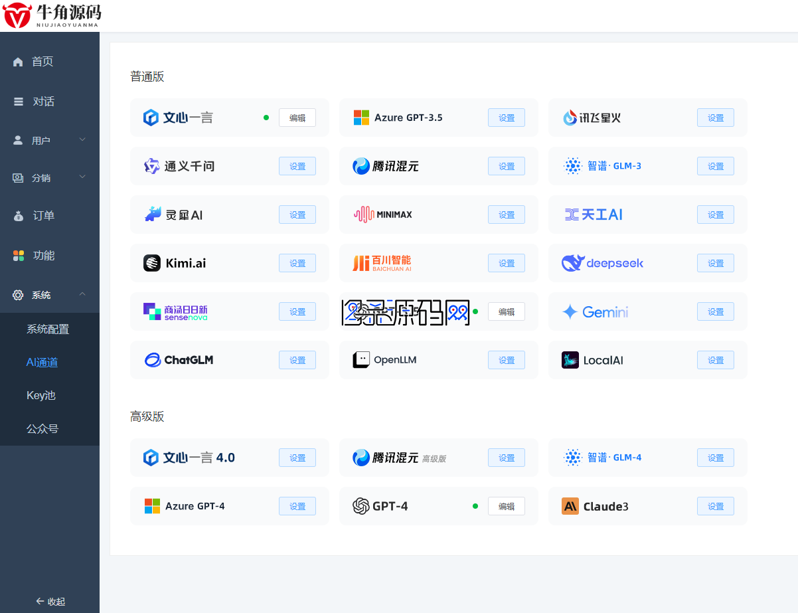
Task: Open 设置 on the Gemini card
Action: point(716,311)
